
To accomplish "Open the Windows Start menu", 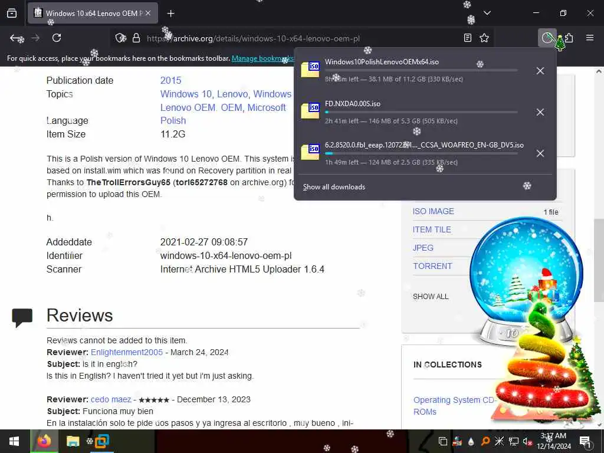I will coord(14,441).
